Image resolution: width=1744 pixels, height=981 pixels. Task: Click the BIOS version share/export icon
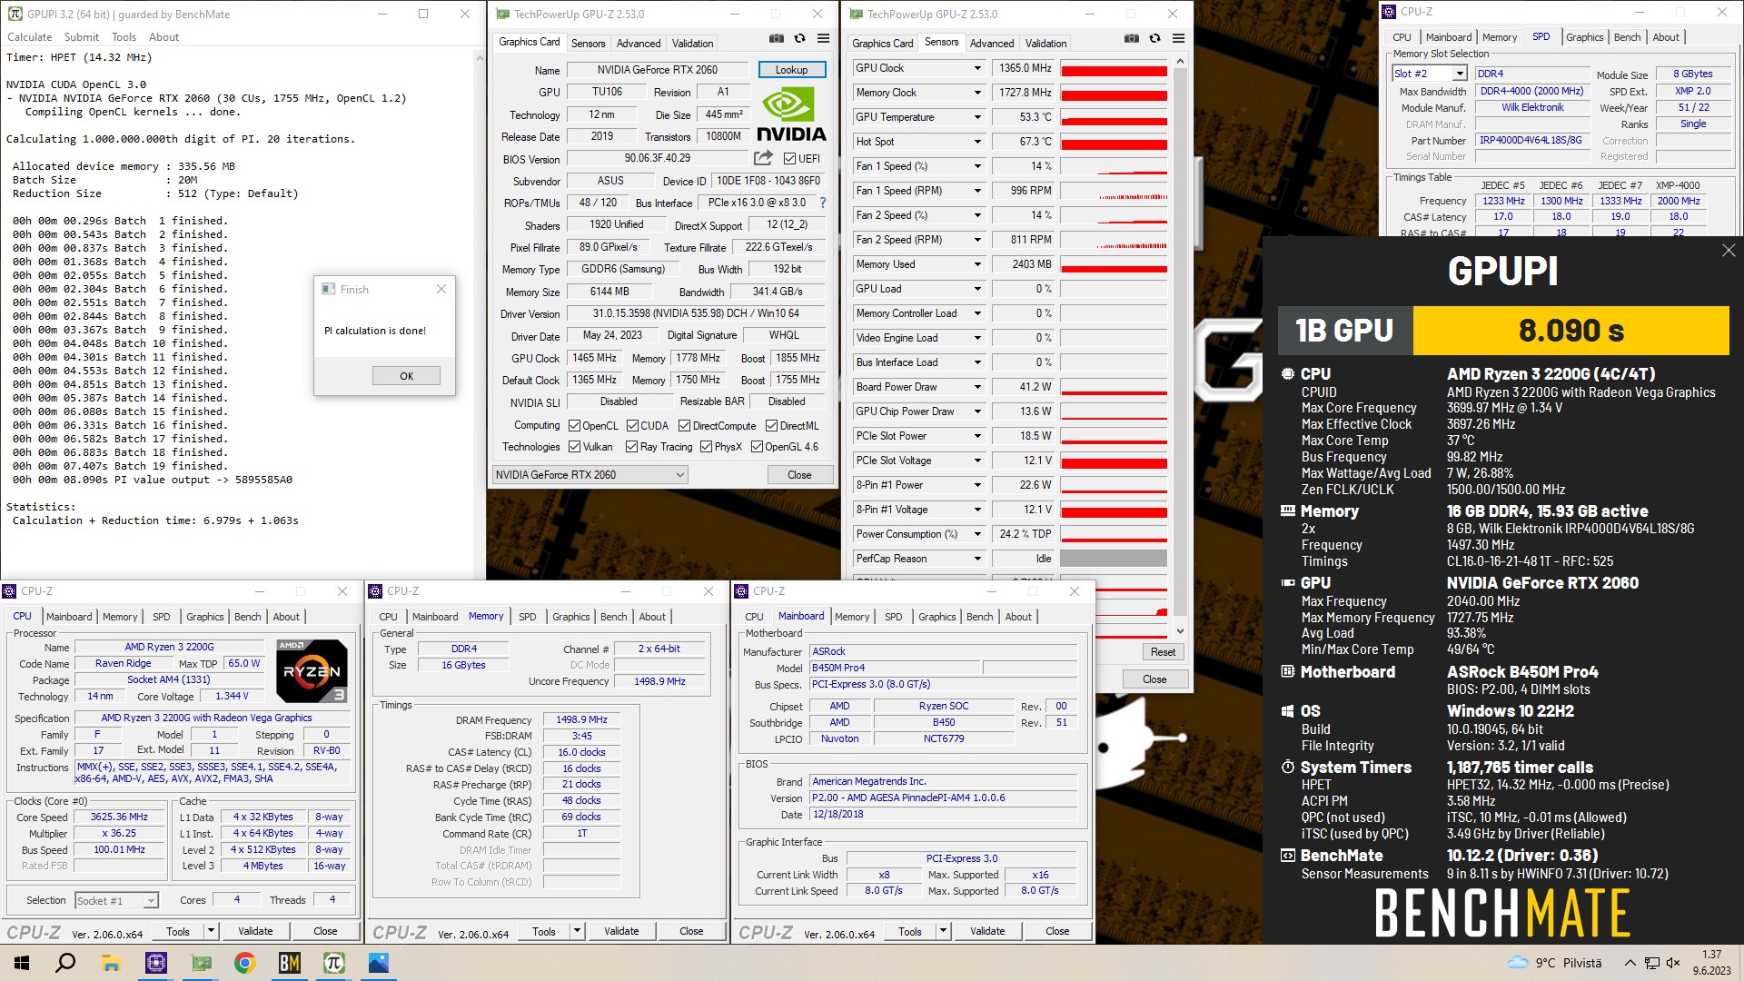(763, 158)
